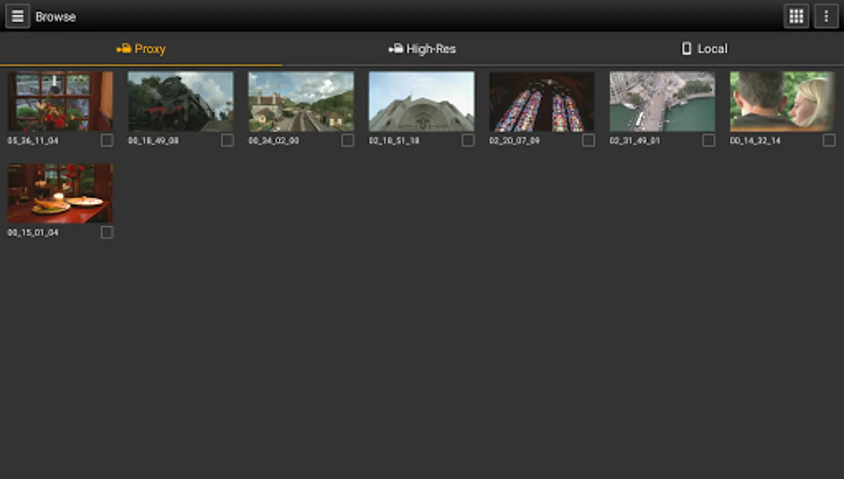Tick the checkbox for clip 00_18_49_08

tap(227, 140)
